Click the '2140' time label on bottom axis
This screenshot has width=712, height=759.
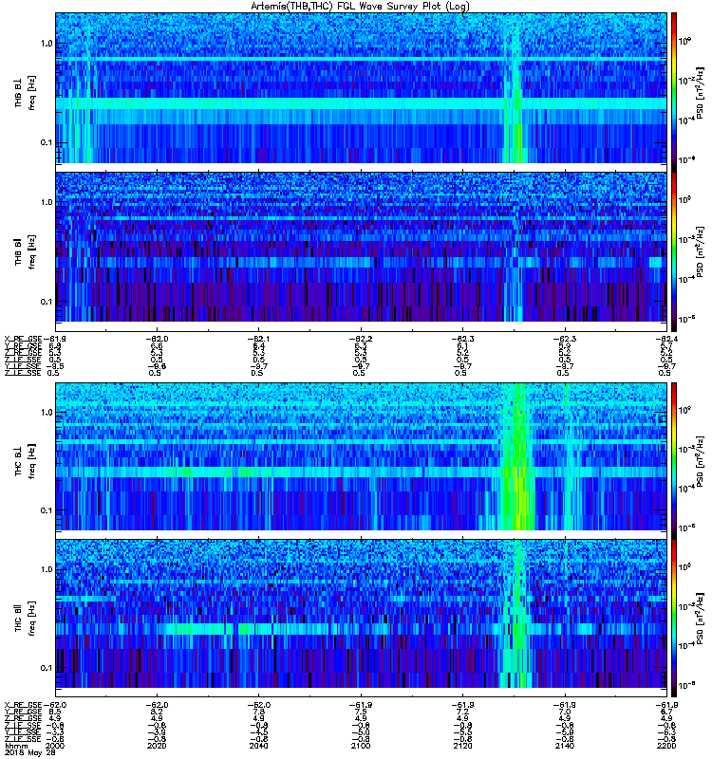pos(565,746)
